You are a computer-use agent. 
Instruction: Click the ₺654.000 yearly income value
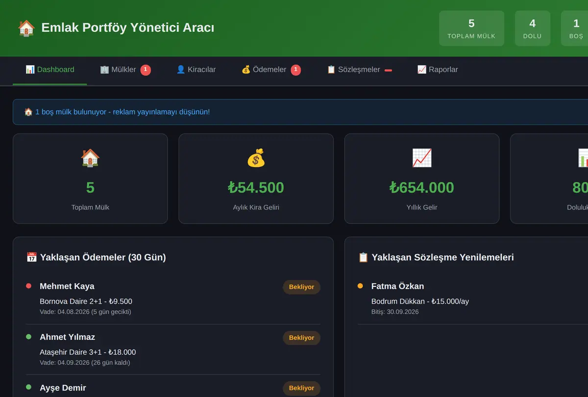(x=422, y=187)
